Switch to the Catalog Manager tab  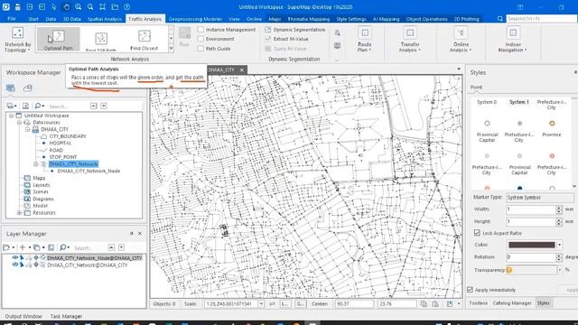tap(512, 303)
